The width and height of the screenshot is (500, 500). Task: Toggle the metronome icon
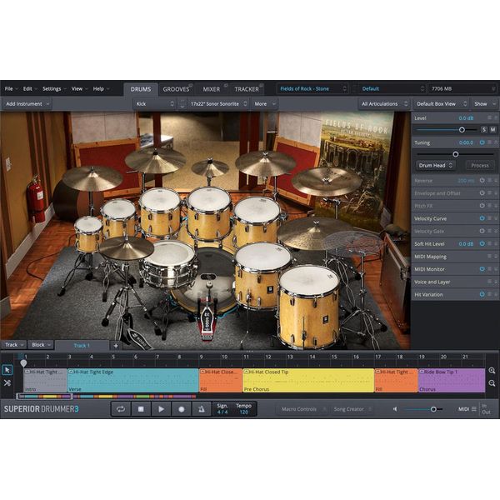[x=201, y=409]
